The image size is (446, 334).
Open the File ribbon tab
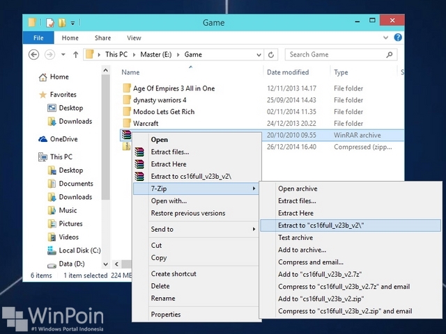pyautogui.click(x=38, y=38)
